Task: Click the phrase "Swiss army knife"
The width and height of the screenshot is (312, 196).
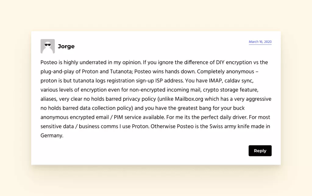Action: pos(226,127)
